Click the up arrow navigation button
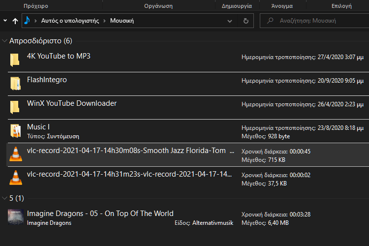Screen dimensions: 369x246 click(x=15, y=21)
